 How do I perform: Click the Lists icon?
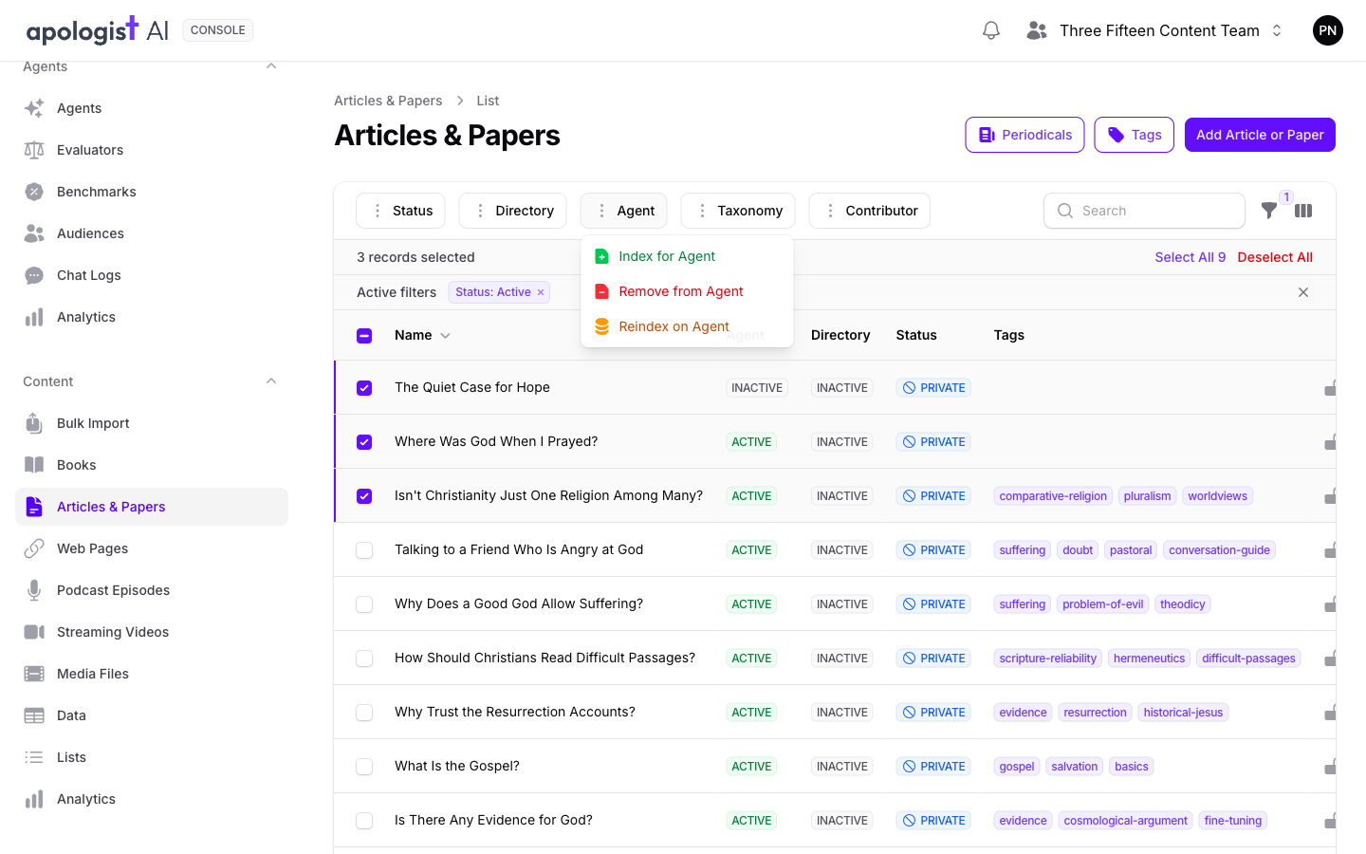34,757
